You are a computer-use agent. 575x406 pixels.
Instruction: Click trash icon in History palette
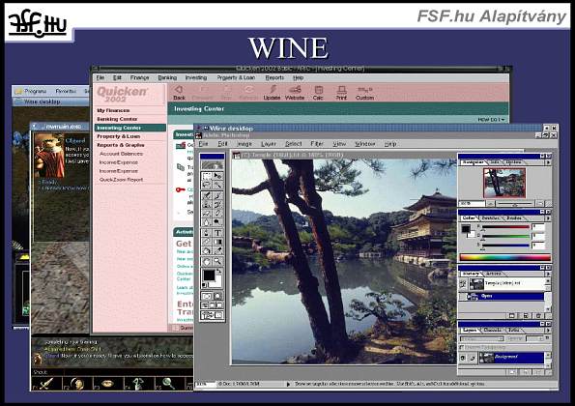538,316
